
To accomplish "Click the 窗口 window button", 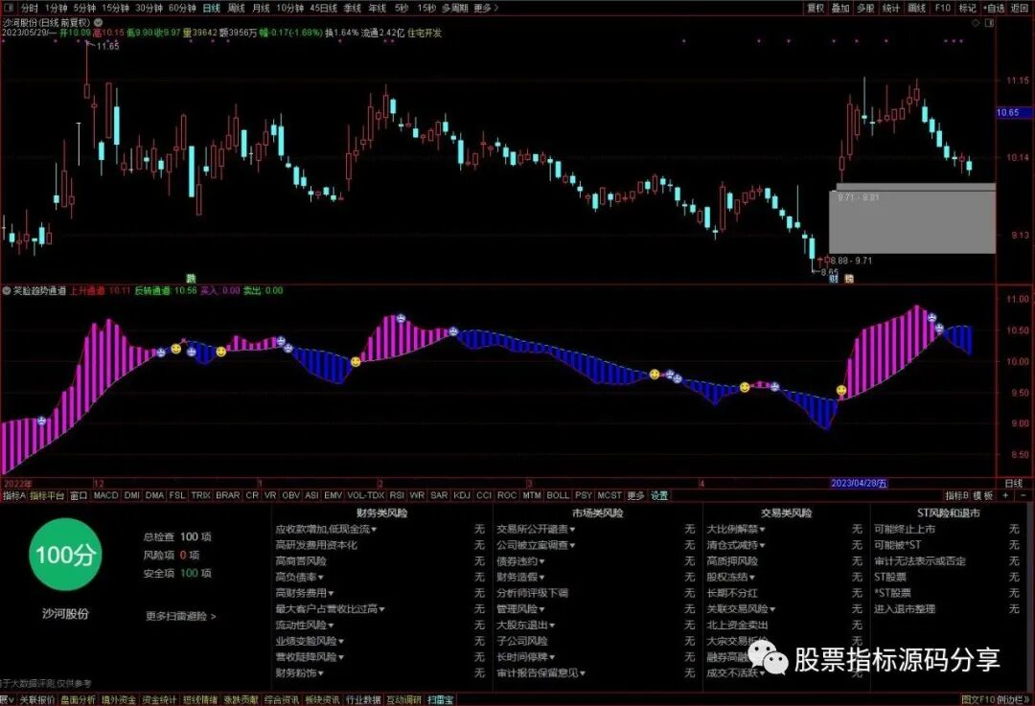I will (79, 495).
